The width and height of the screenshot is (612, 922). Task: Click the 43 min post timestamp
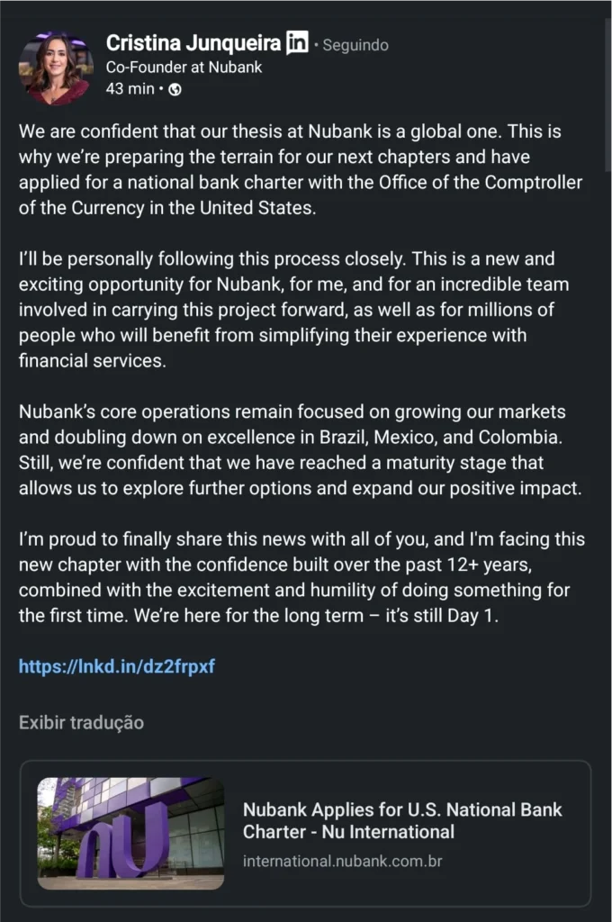[129, 88]
